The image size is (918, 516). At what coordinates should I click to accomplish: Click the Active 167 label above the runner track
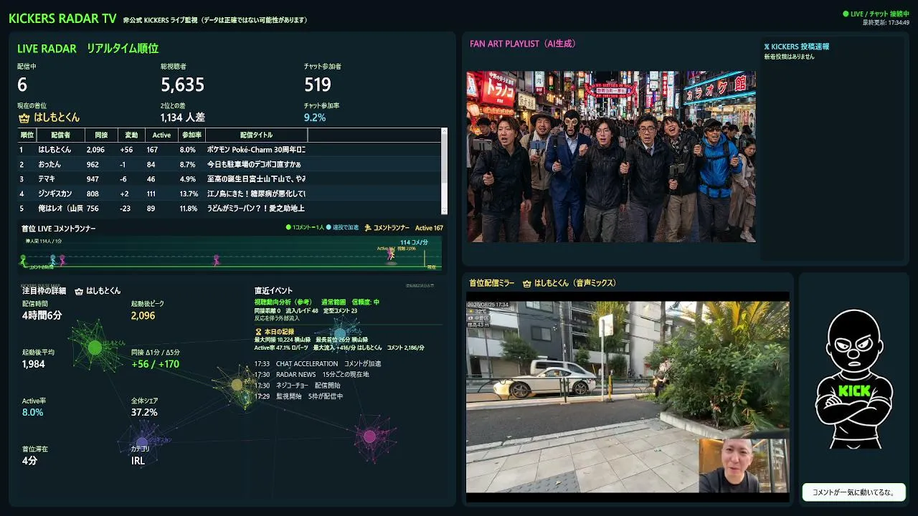point(429,228)
